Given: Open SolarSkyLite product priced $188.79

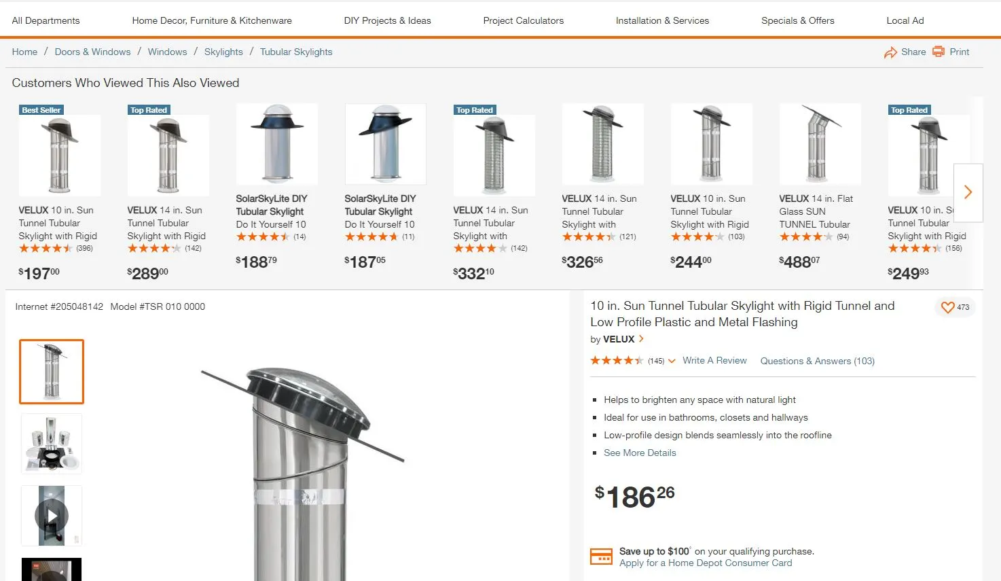Looking at the screenshot, I should (276, 144).
